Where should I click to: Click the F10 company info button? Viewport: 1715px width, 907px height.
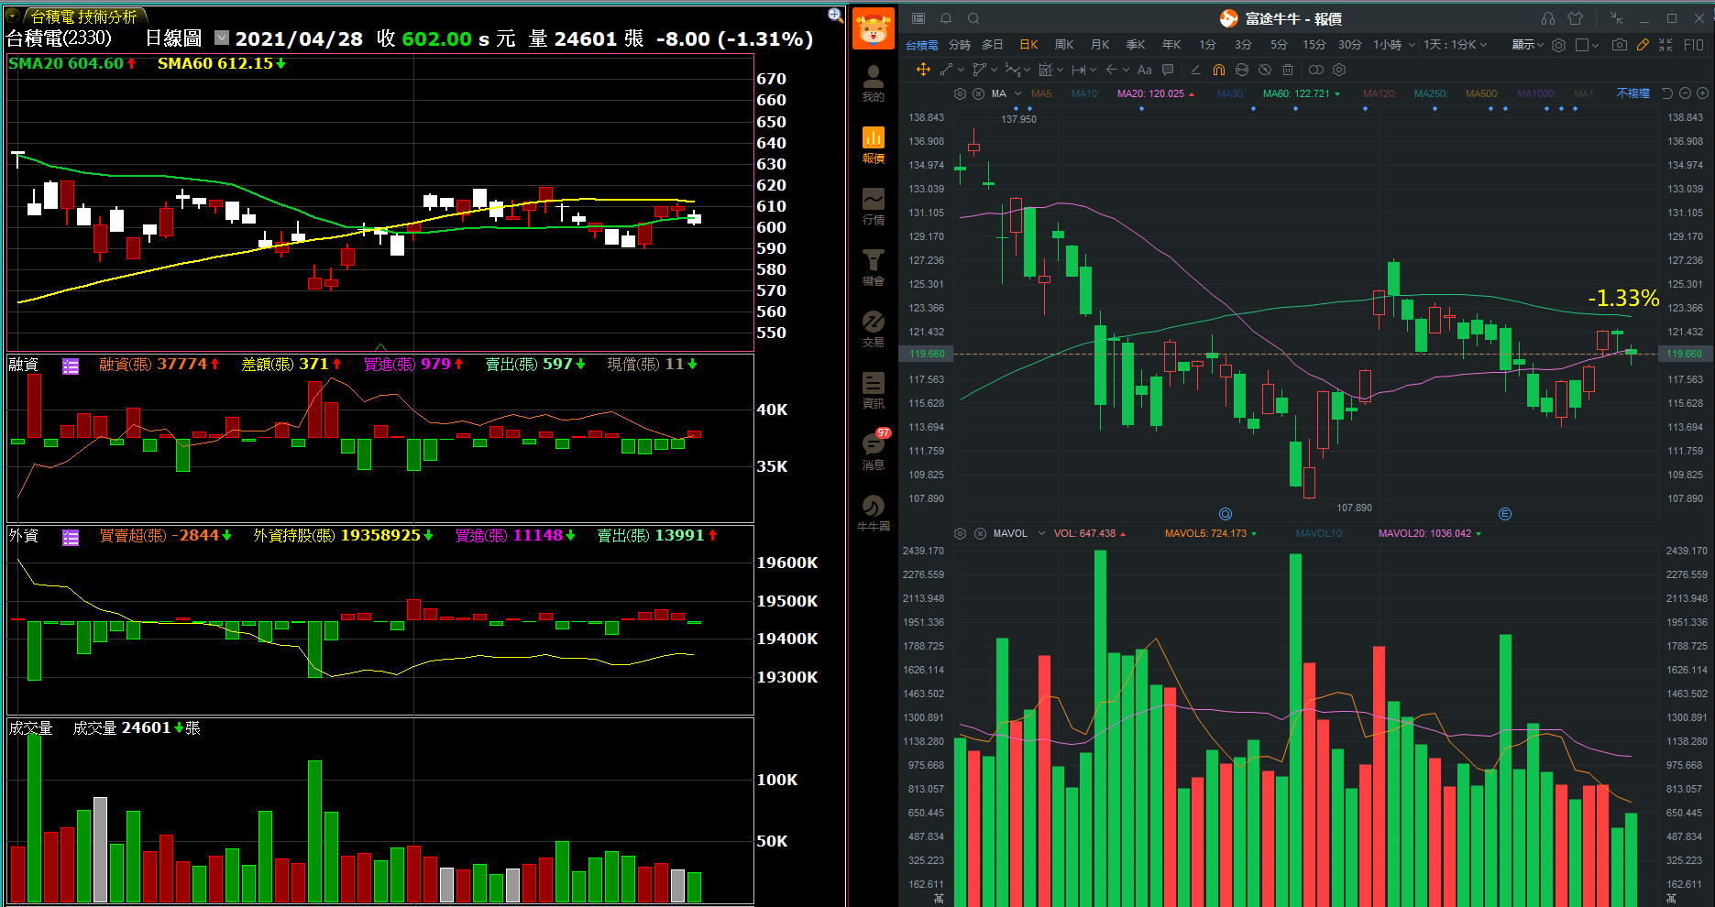point(1694,44)
